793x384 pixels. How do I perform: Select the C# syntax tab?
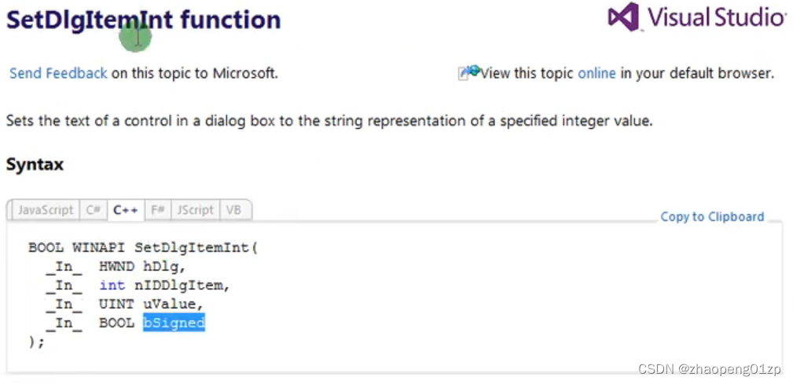[x=94, y=210]
